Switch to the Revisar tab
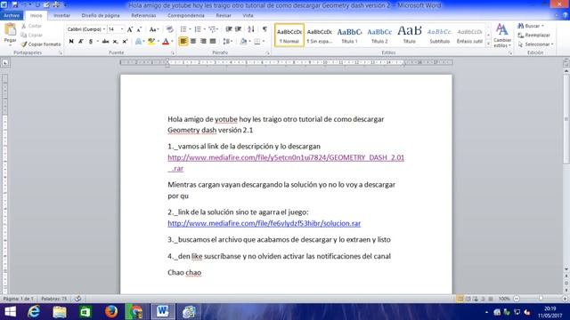 [x=224, y=16]
